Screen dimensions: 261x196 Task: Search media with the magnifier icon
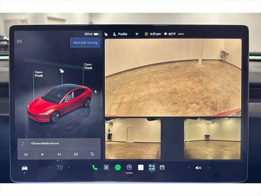pos(92,154)
